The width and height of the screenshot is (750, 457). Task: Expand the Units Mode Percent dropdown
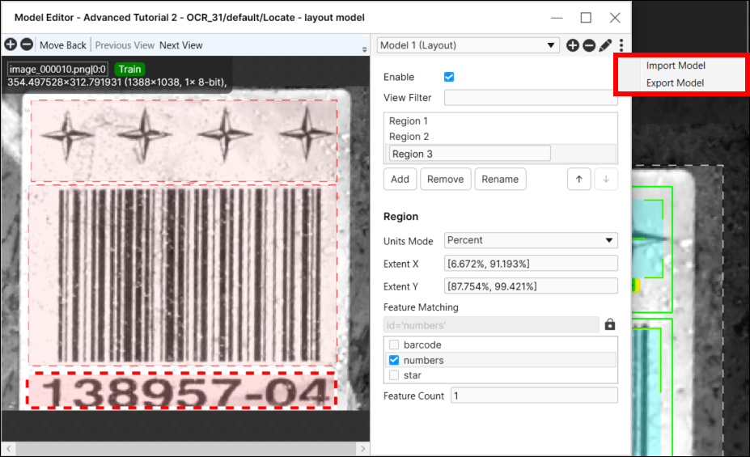(531, 241)
